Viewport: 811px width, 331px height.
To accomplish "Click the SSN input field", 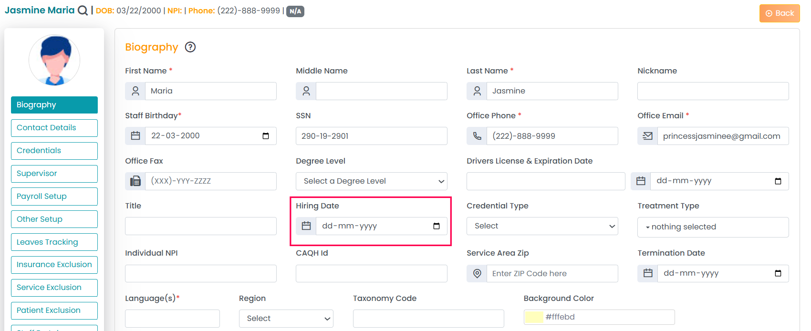I will 371,136.
